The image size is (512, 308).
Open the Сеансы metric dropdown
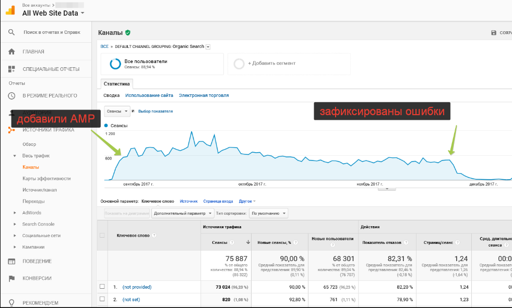tap(117, 111)
